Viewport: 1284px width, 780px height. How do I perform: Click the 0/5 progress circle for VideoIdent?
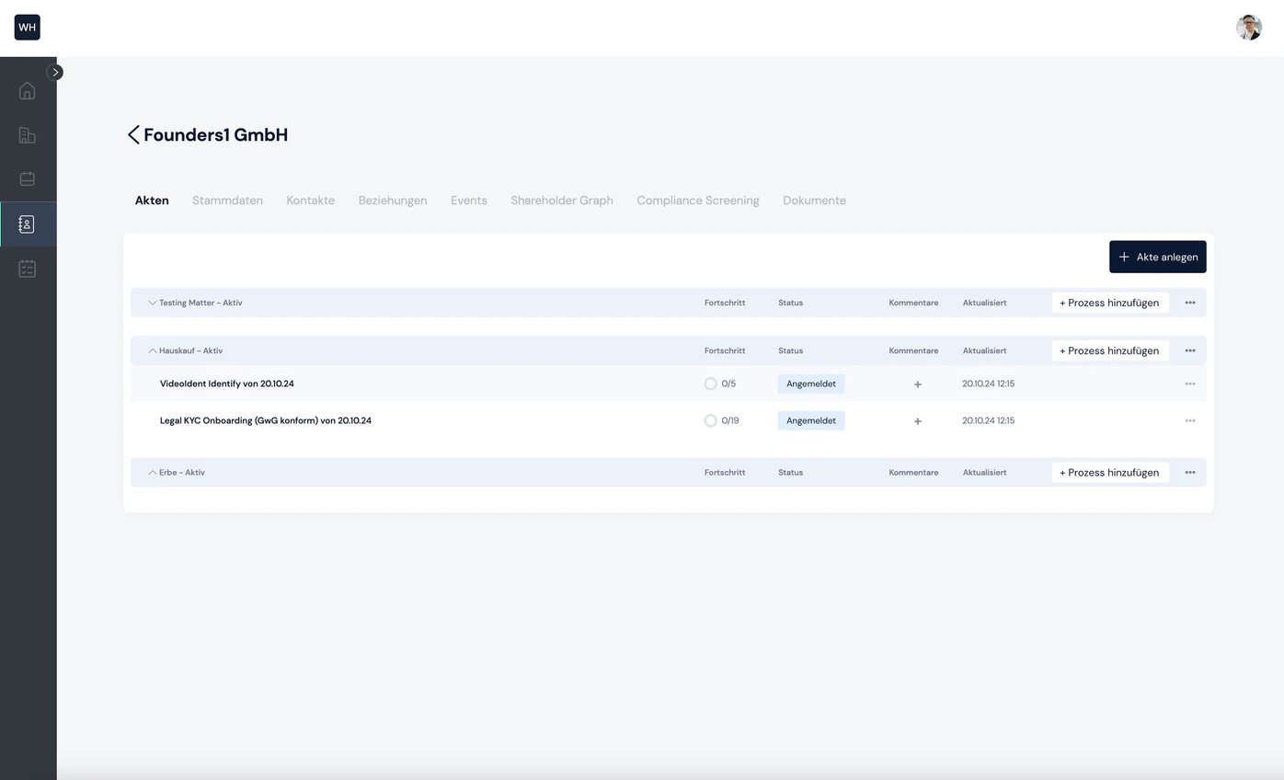point(710,384)
